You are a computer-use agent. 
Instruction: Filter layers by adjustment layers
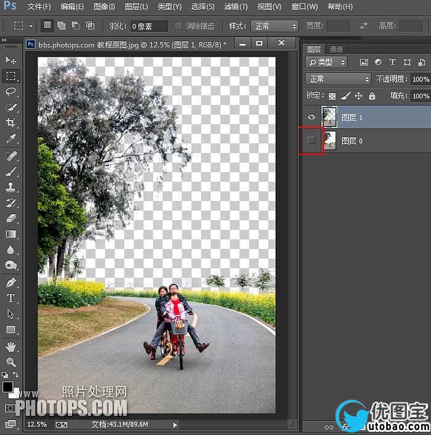pos(378,62)
